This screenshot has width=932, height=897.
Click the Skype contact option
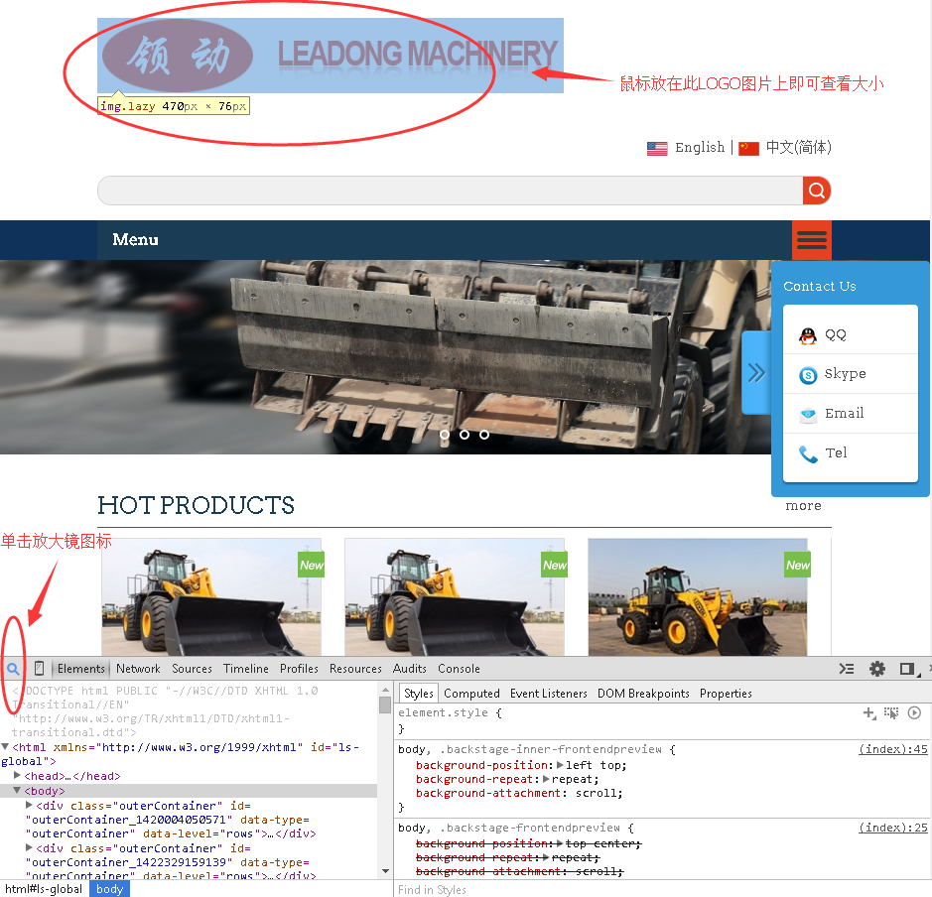tap(845, 374)
